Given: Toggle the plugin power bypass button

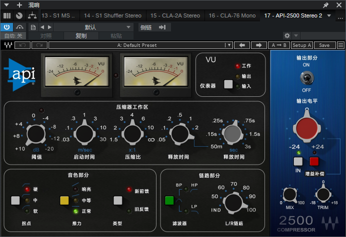Looking at the screenshot, I should [7, 27].
